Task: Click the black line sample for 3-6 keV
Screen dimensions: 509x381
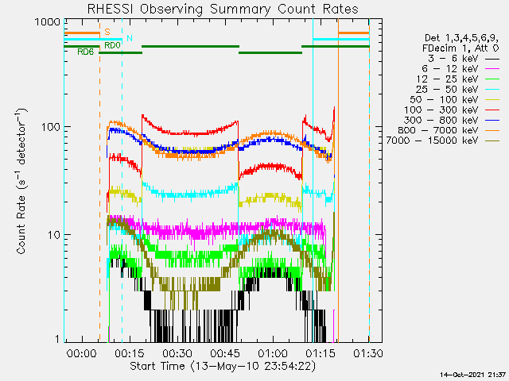Action: 492,59
